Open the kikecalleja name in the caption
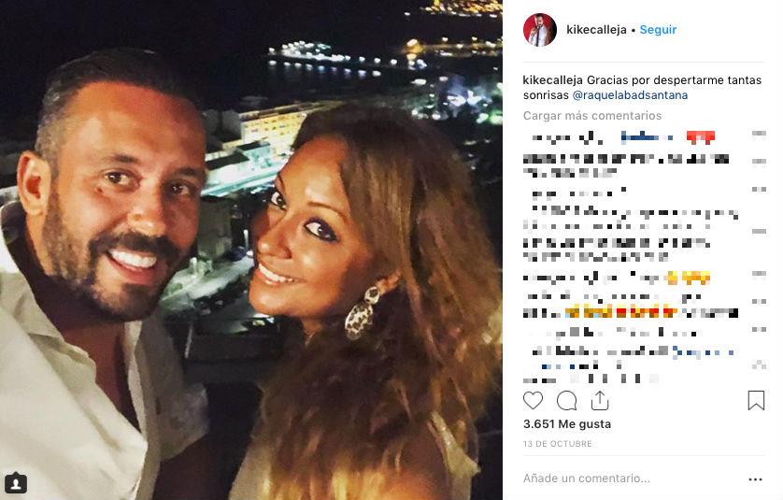783x500 pixels. point(553,80)
